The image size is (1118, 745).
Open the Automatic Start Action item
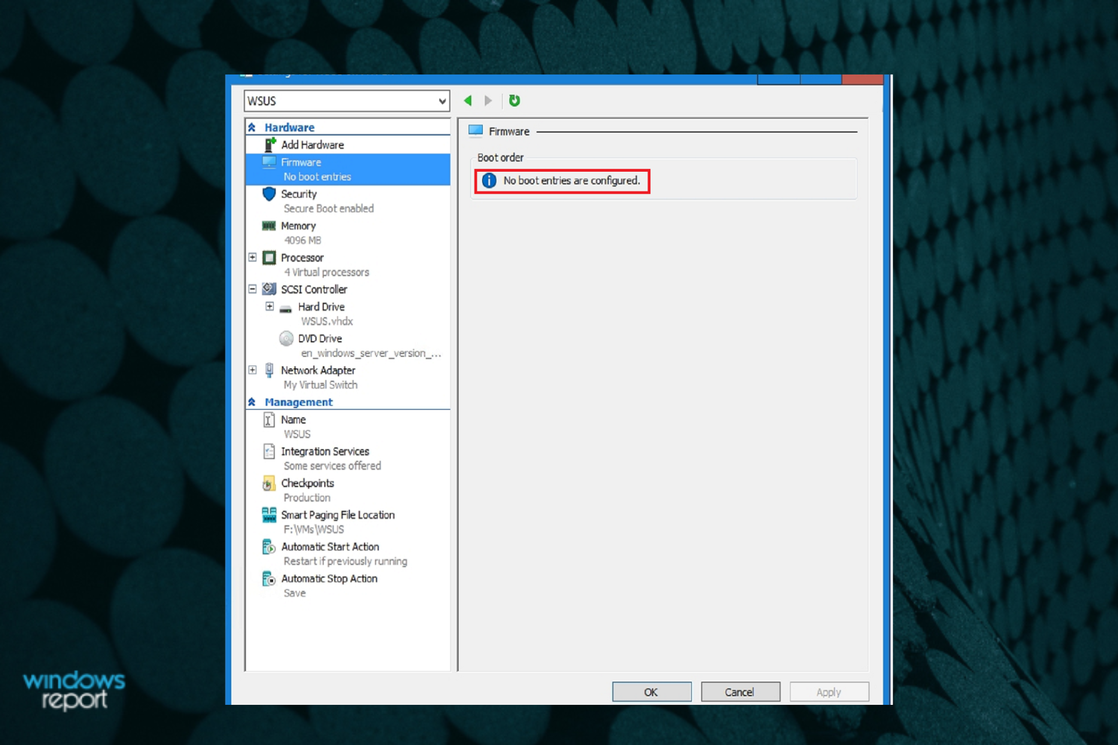coord(330,547)
